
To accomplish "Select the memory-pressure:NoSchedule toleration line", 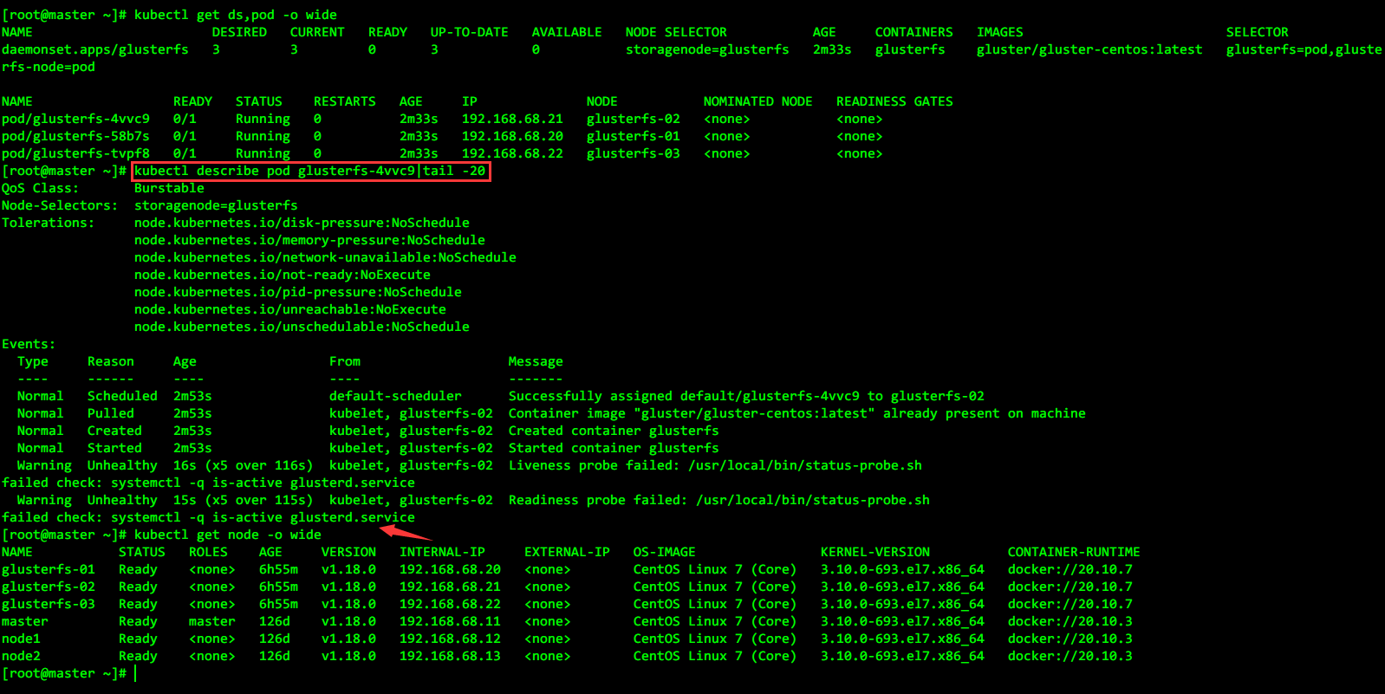I will point(309,240).
